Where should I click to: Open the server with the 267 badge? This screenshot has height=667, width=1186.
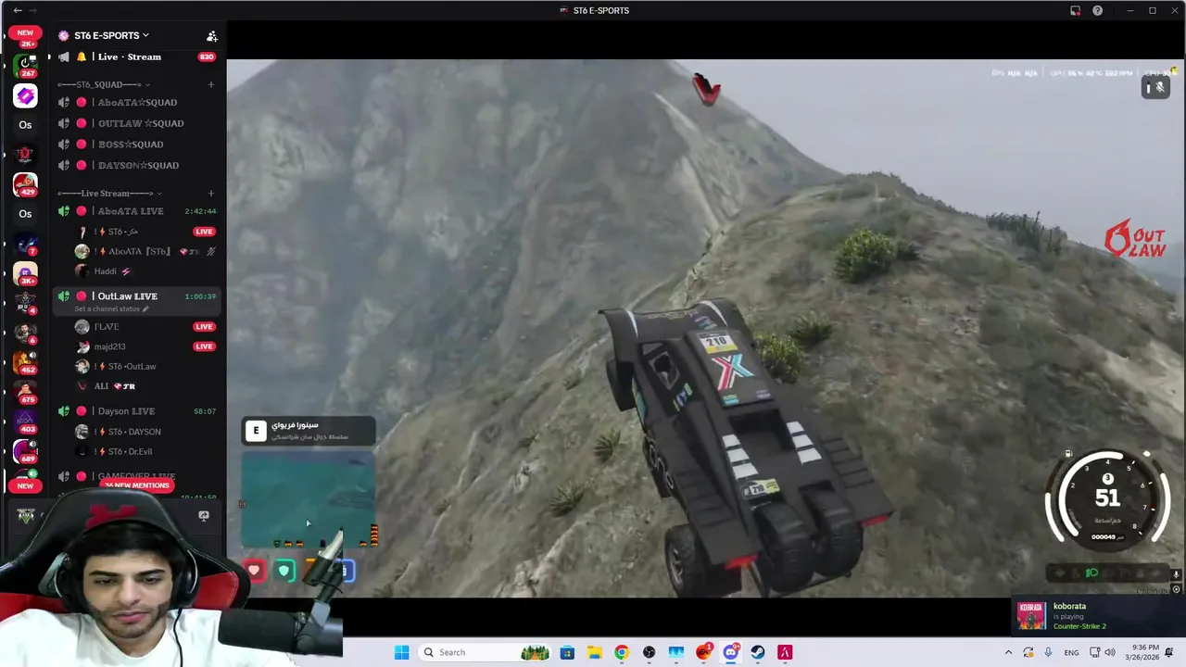[25, 66]
